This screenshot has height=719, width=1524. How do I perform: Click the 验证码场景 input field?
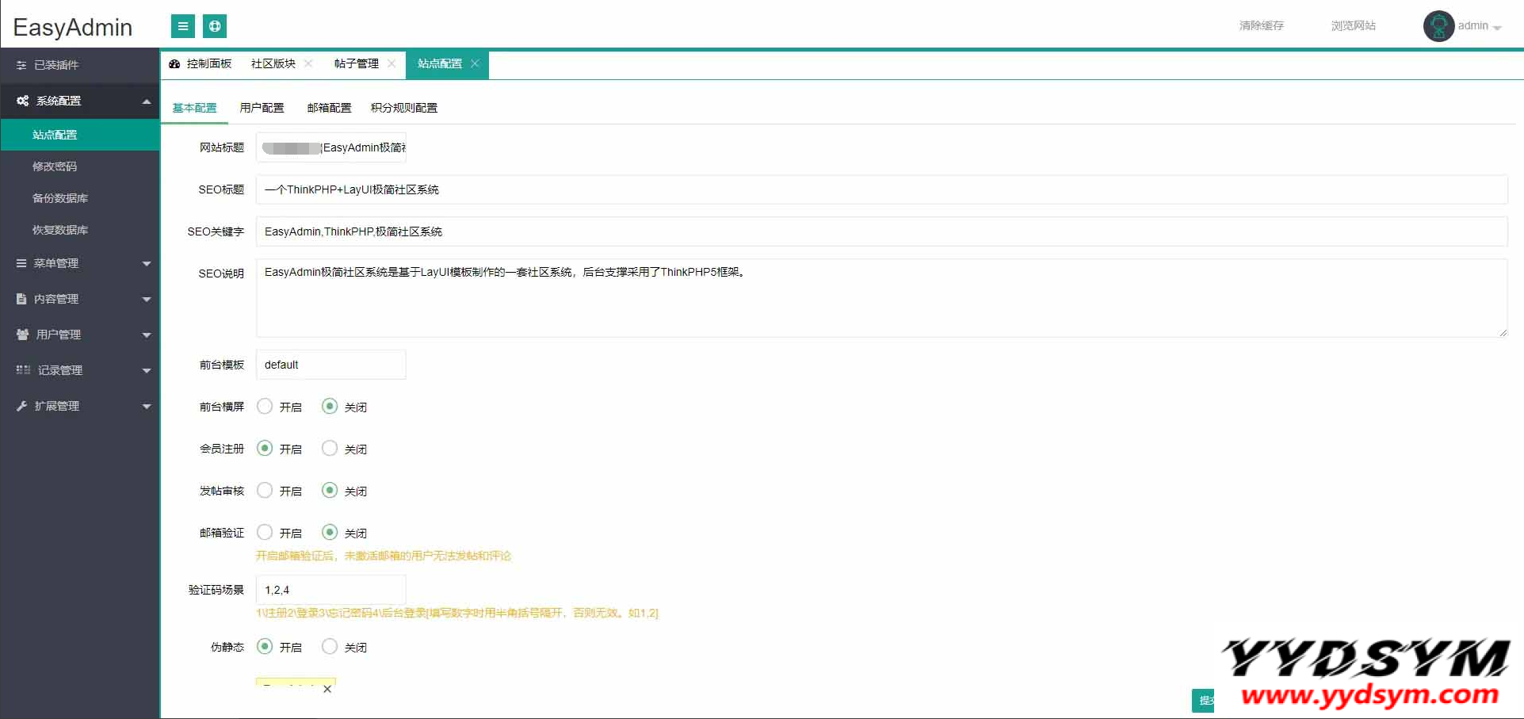(330, 590)
